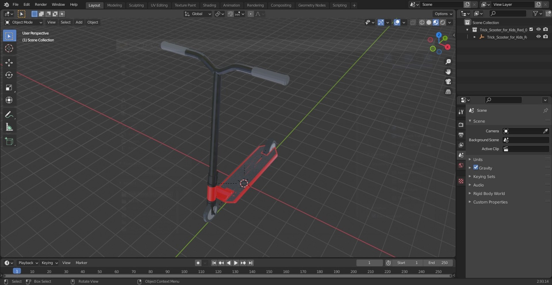Open World properties tab icon
The width and height of the screenshot is (552, 285).
point(461,165)
